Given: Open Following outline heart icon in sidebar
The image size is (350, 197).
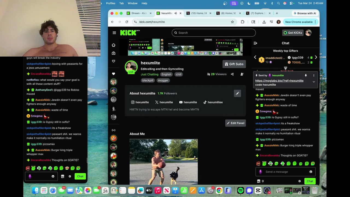Looking at the screenshot, I should [x=113, y=61].
